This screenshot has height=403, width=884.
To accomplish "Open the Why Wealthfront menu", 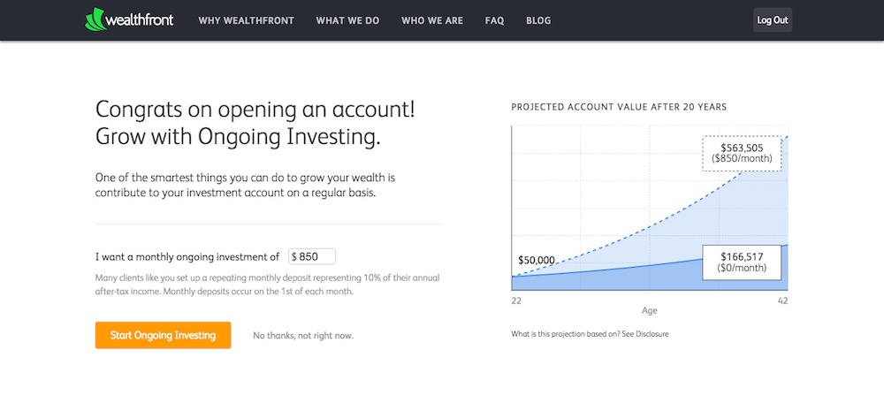I will (x=246, y=20).
